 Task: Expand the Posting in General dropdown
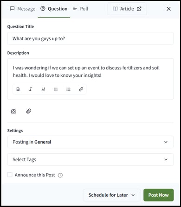[x=90, y=142]
